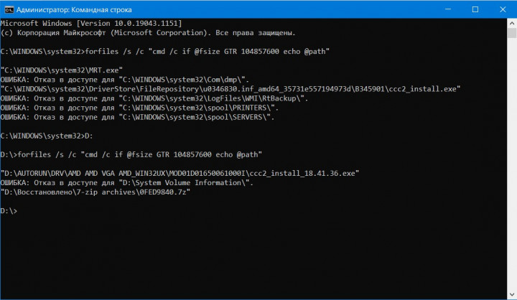The height and width of the screenshot is (300, 517).
Task: Click the scrollbar up arrow
Action: point(511,24)
